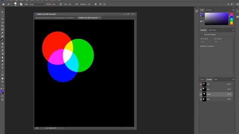Switch to the unsplash.jpg document tab
Screen dimensions: 239x134
[55, 18]
